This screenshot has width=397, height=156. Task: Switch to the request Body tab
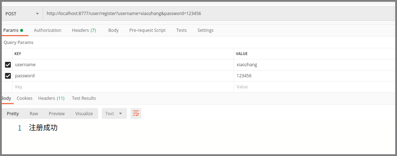click(113, 30)
